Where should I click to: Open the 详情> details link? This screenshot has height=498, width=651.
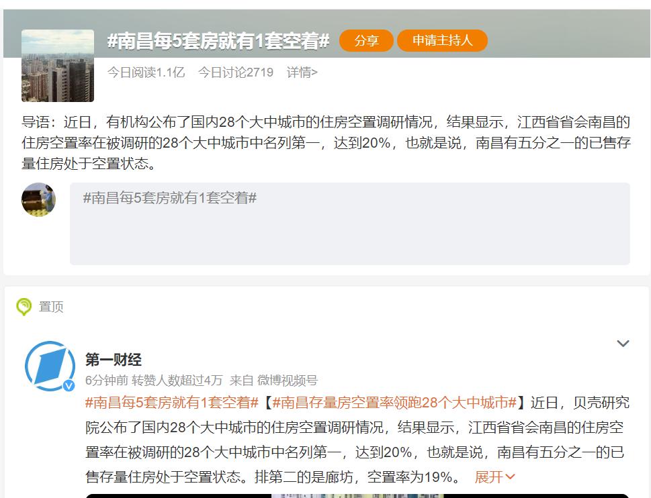(x=302, y=72)
